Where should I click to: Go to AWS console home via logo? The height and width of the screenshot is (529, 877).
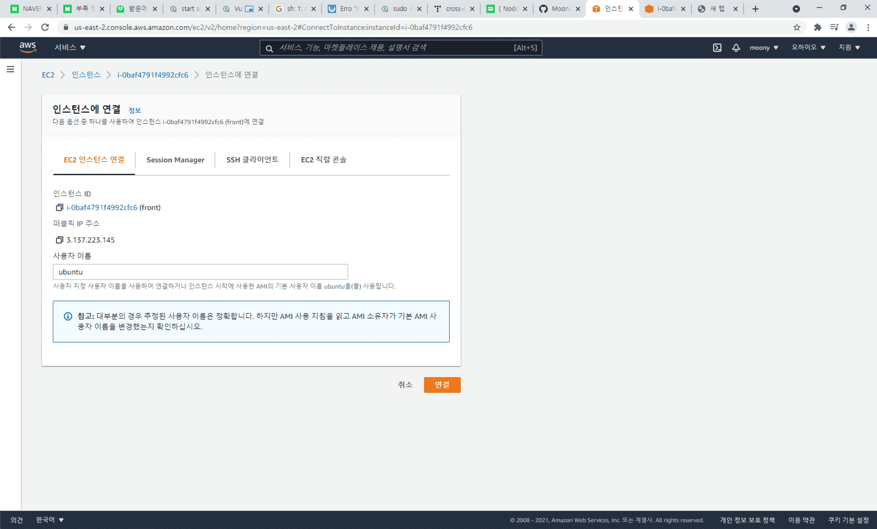point(28,47)
